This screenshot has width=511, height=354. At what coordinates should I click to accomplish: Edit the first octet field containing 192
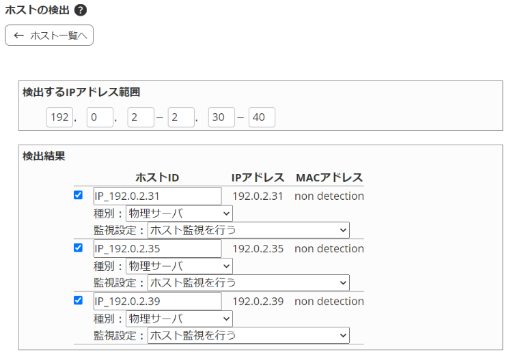point(59,117)
